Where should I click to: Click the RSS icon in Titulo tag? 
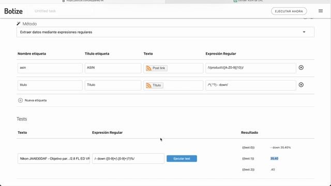(148, 85)
